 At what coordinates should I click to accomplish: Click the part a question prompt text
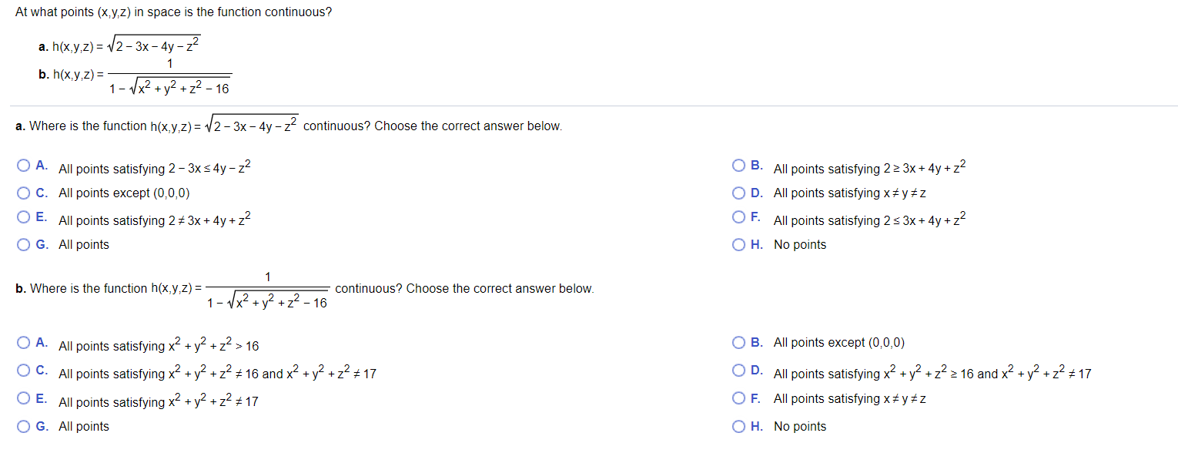click(x=289, y=126)
